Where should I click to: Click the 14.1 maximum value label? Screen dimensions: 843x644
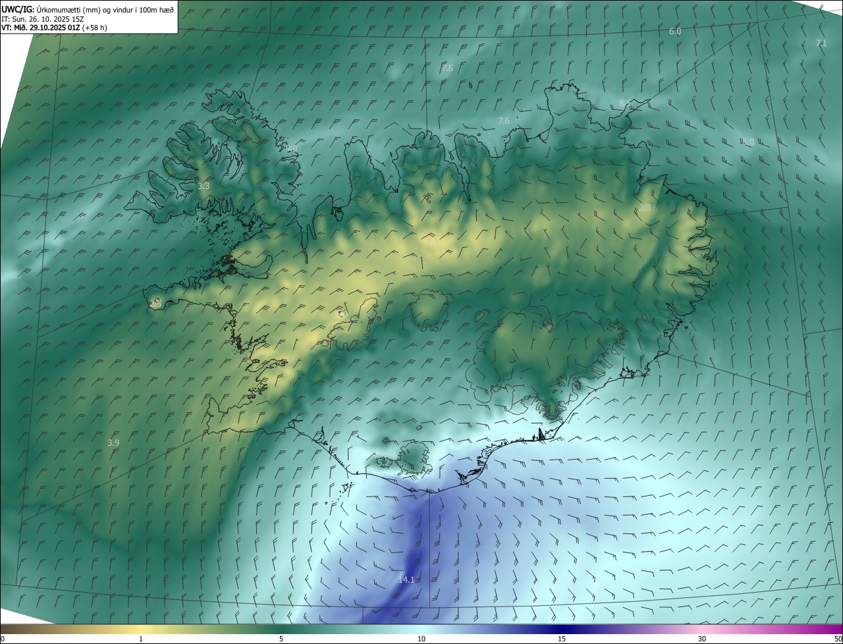406,579
